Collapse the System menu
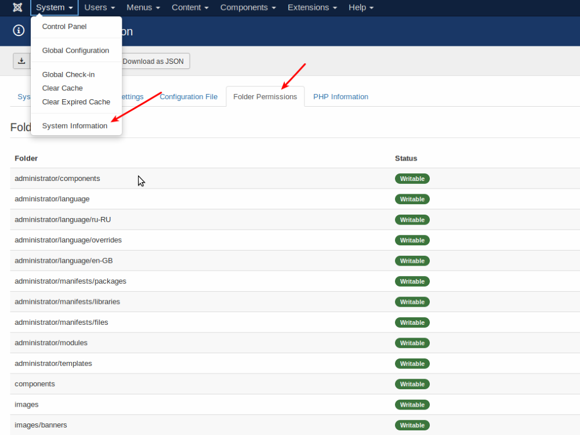 (x=54, y=8)
